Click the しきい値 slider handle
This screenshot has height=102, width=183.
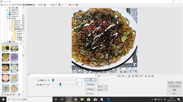click(60, 84)
